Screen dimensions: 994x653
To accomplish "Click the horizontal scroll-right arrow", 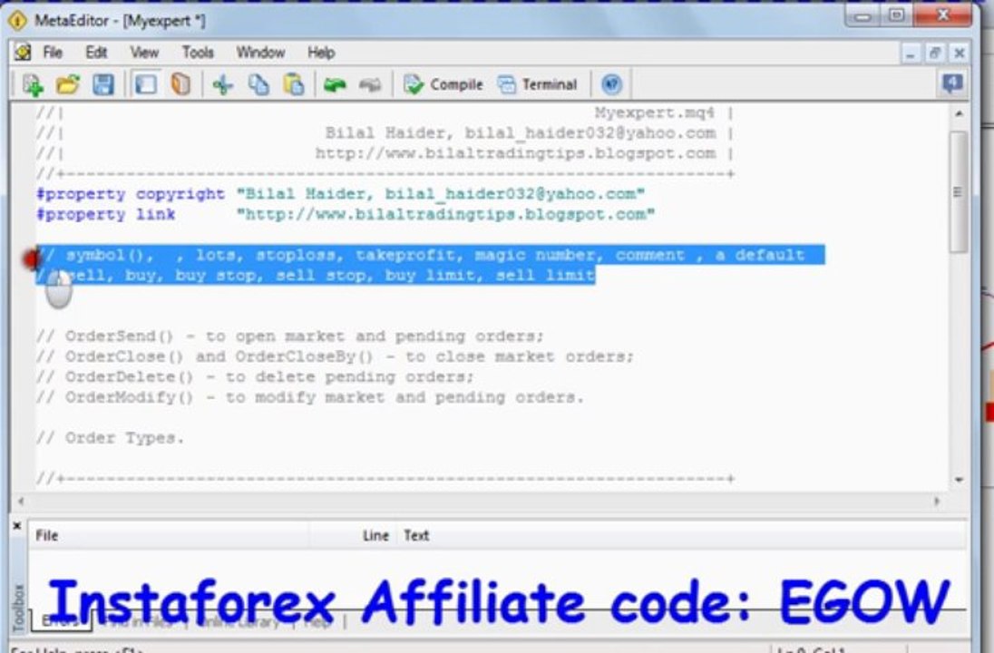I will pos(937,501).
